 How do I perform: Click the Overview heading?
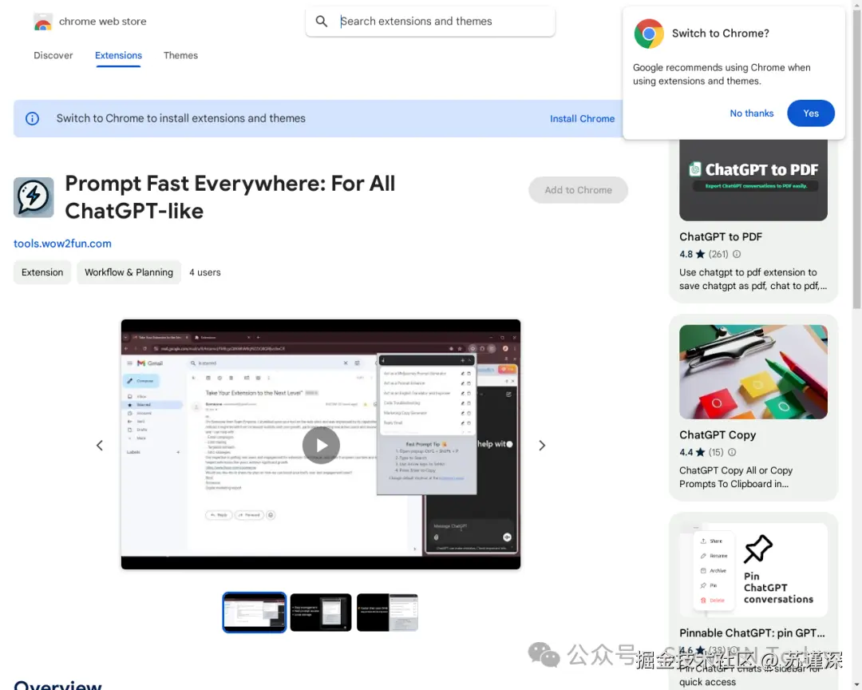coord(57,685)
